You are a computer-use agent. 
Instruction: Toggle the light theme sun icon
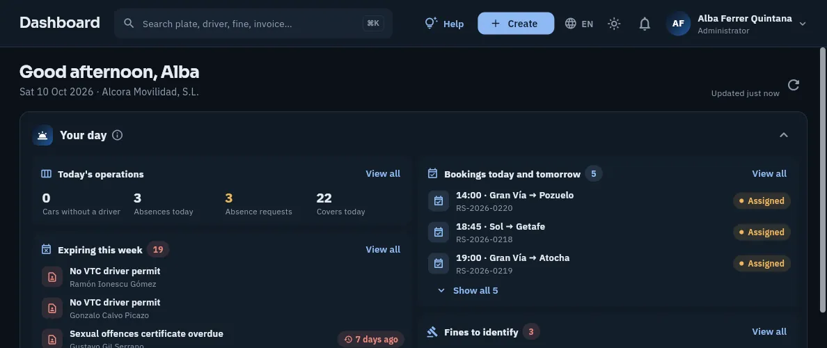click(x=614, y=23)
